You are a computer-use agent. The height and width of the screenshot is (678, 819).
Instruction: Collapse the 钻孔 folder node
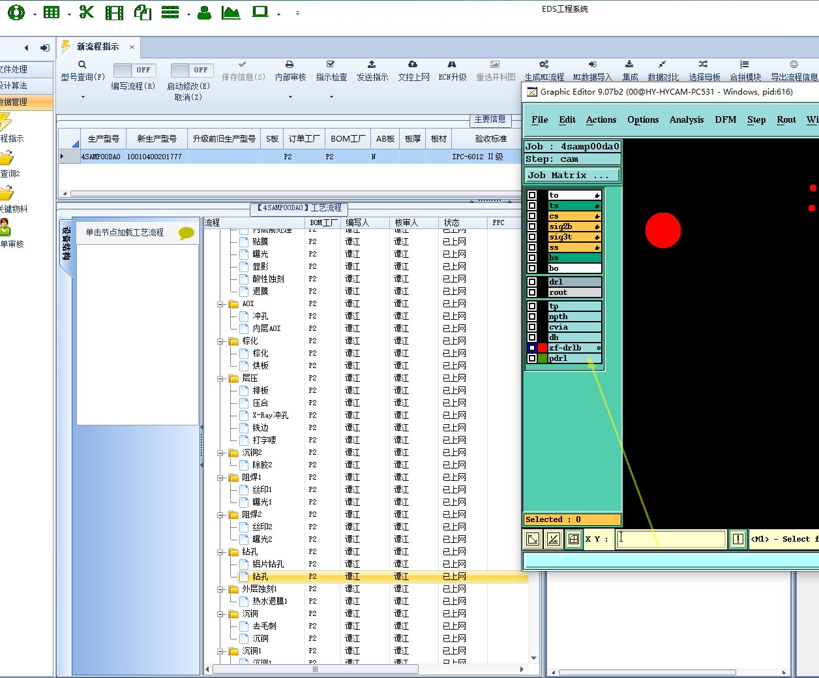[x=221, y=552]
